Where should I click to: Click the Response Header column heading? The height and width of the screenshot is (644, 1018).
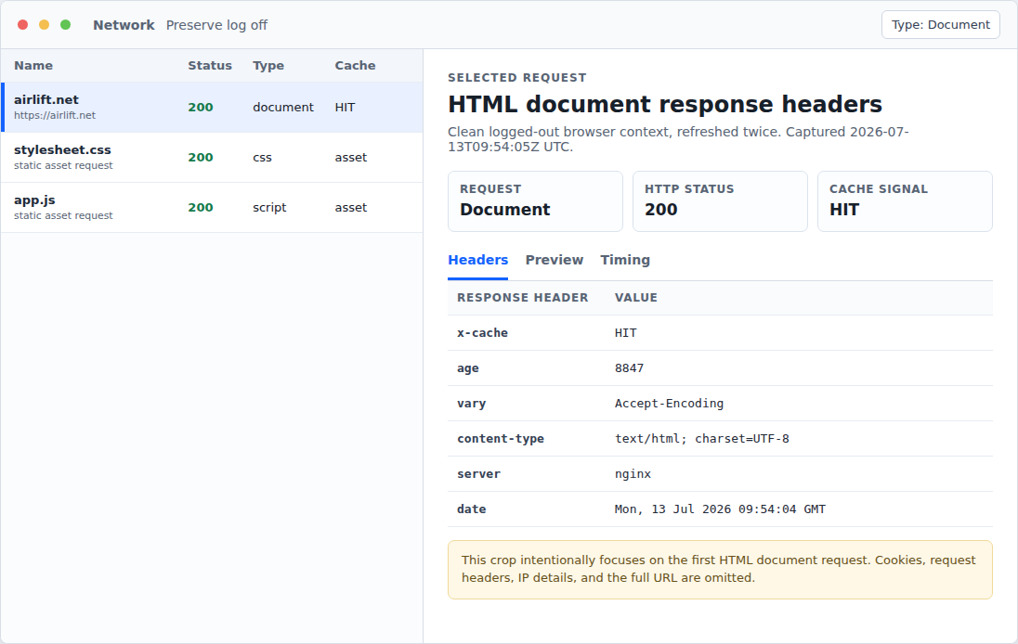(x=522, y=298)
